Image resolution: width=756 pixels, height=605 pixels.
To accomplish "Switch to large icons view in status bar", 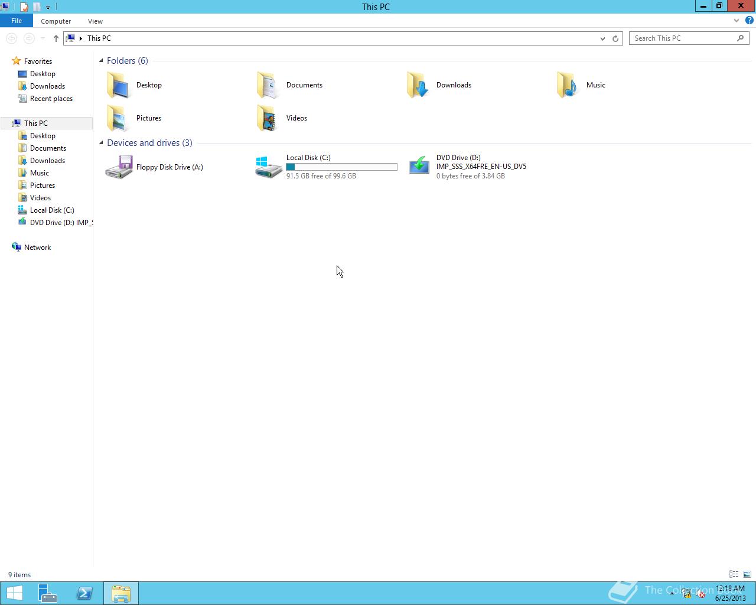I will tap(747, 574).
